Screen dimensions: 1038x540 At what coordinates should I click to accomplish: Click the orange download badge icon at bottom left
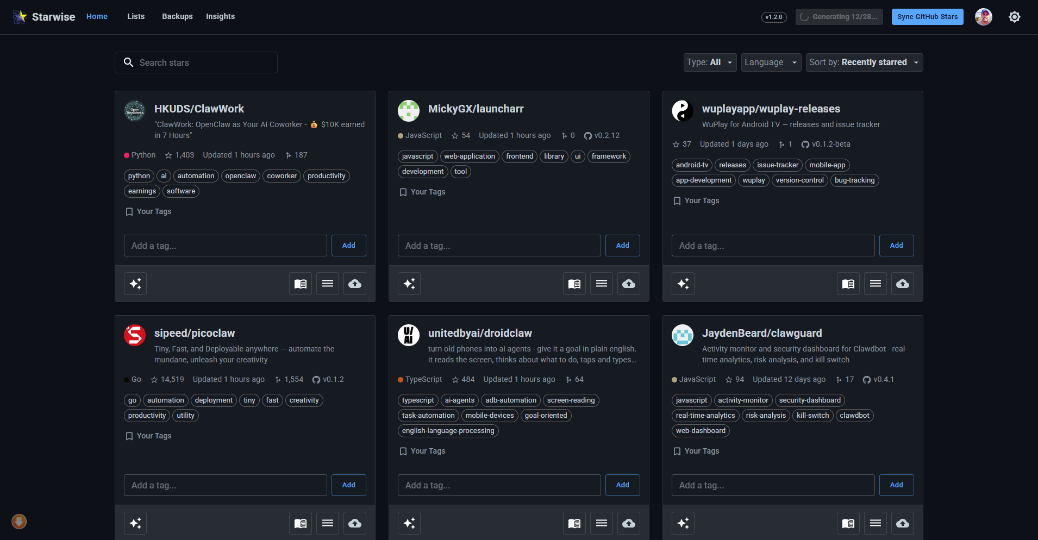19,522
